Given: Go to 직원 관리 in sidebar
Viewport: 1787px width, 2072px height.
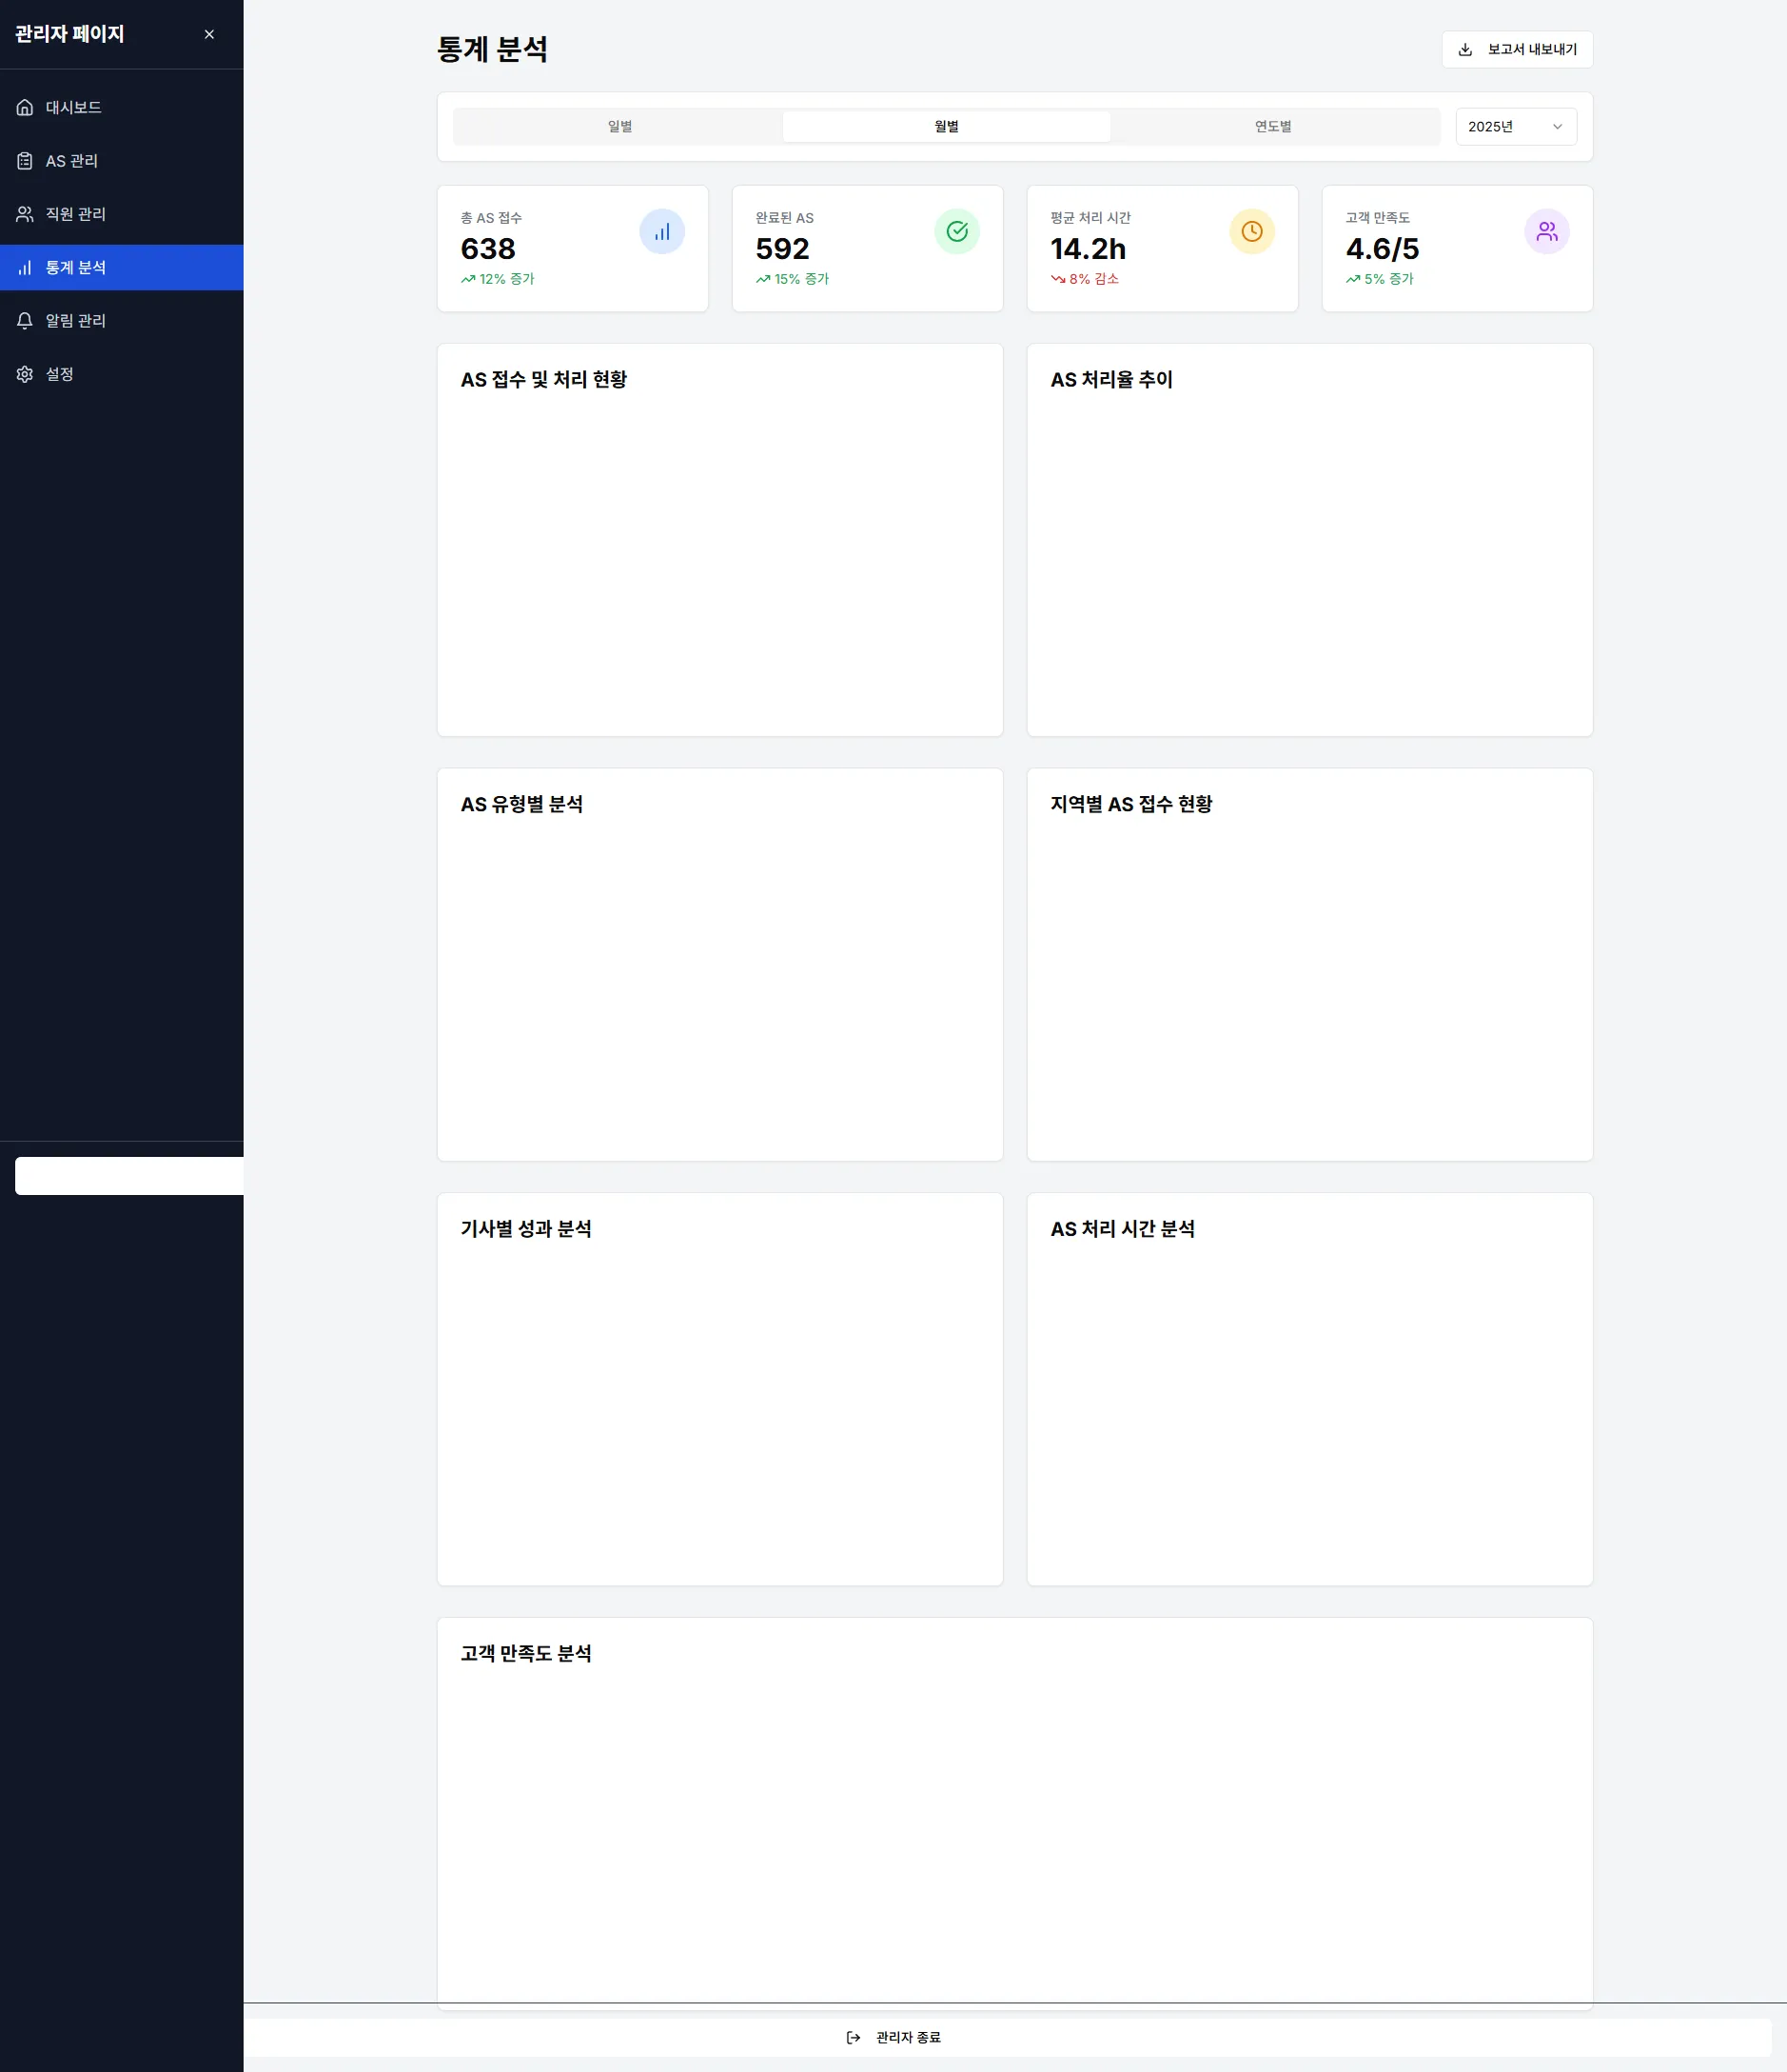Looking at the screenshot, I should tap(122, 214).
